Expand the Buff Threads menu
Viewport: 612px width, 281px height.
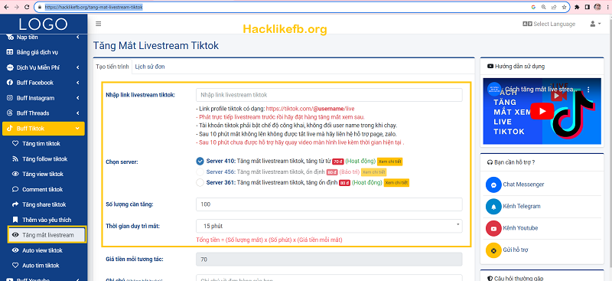[44, 113]
